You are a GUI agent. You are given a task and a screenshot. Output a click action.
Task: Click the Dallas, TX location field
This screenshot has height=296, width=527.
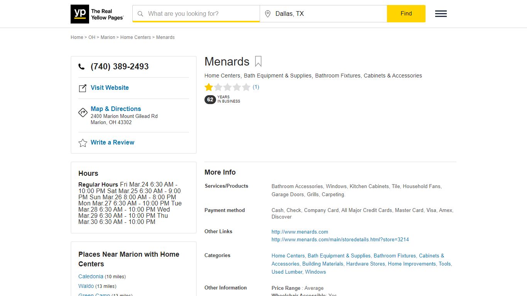point(323,13)
